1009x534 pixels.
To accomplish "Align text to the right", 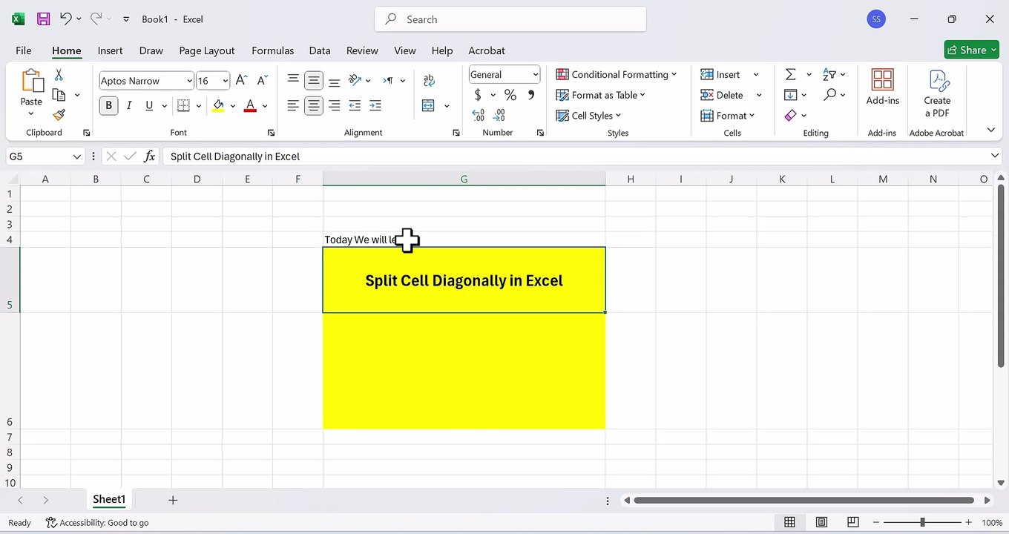I will tap(334, 106).
